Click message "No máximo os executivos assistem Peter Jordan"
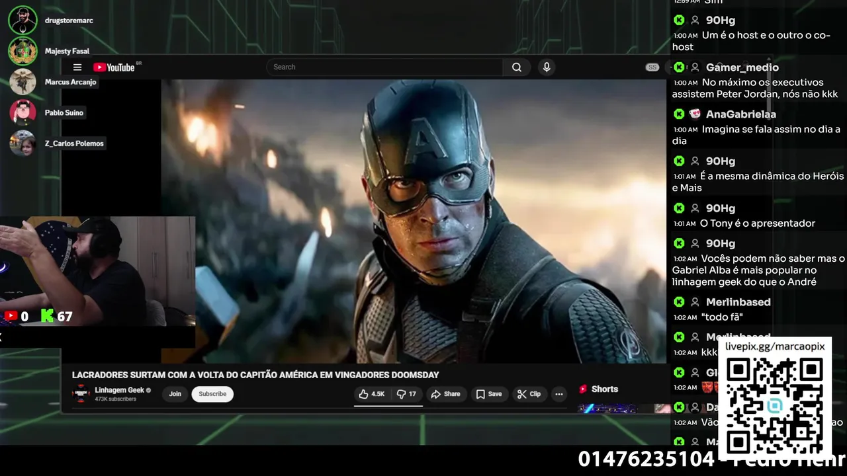 (x=755, y=88)
